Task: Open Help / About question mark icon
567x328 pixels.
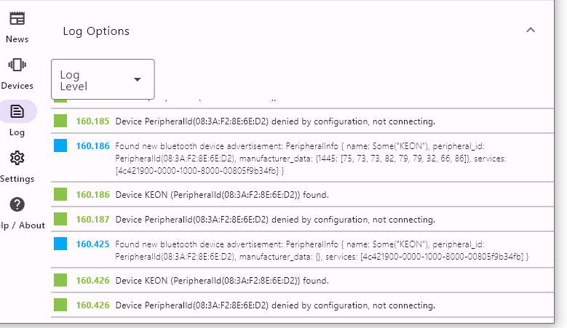Action: coord(17,204)
